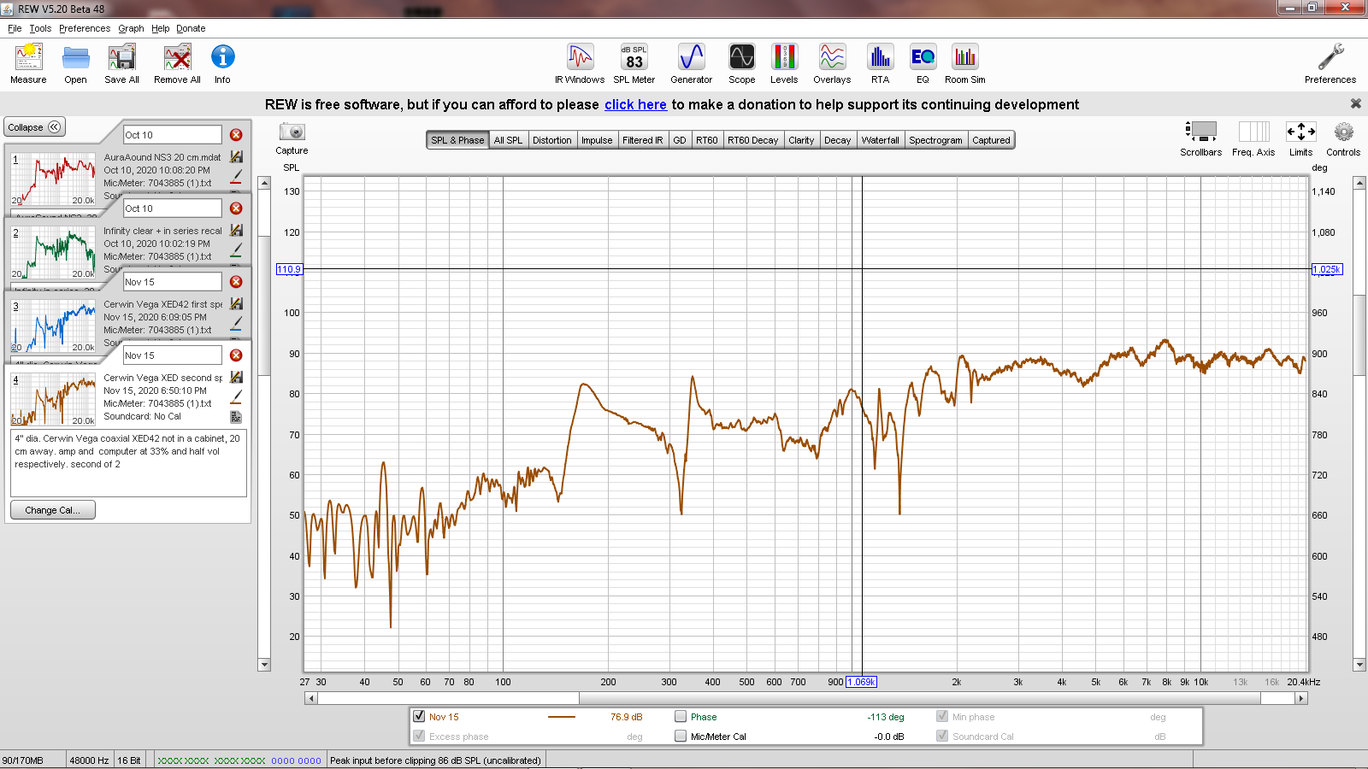Click the Change Cal... button
This screenshot has width=1368, height=769.
point(52,510)
